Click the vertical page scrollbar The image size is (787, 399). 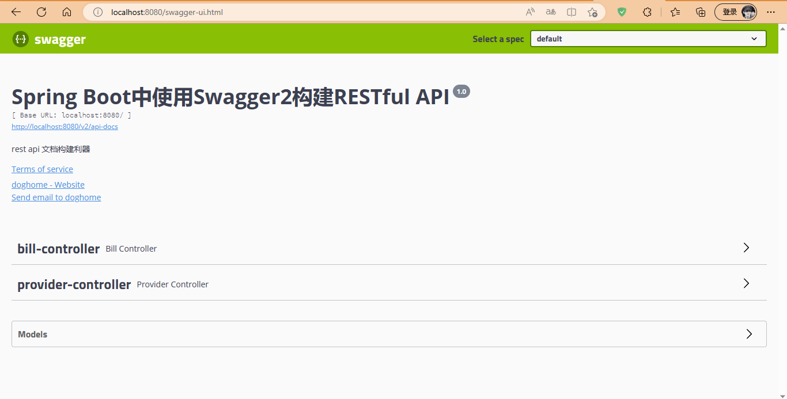click(782, 211)
